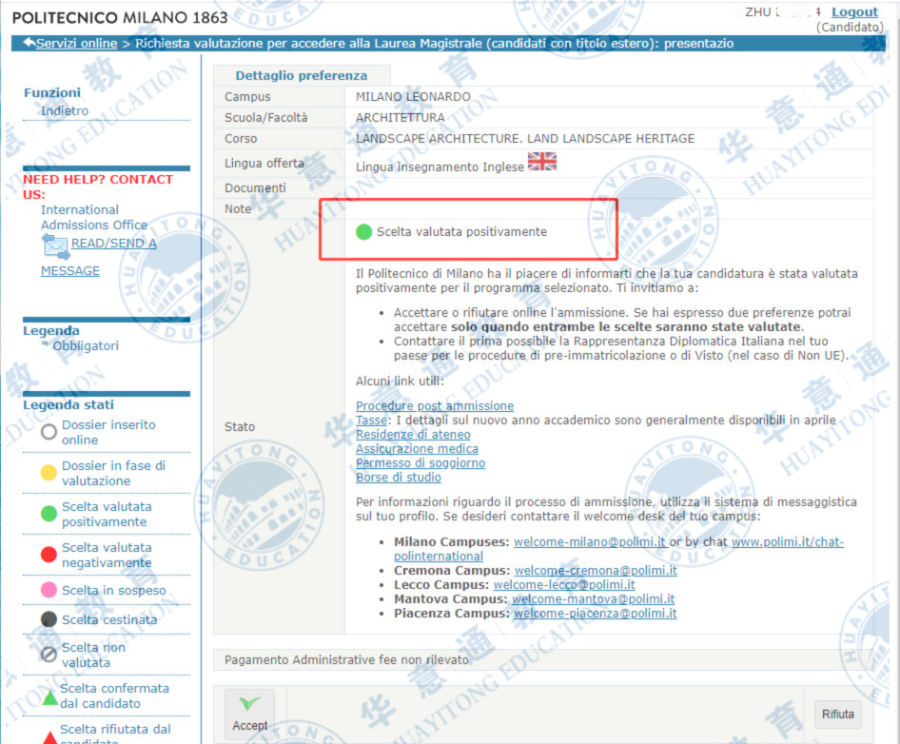This screenshot has height=744, width=900.
Task: Click the Accept button label
Action: point(249,726)
